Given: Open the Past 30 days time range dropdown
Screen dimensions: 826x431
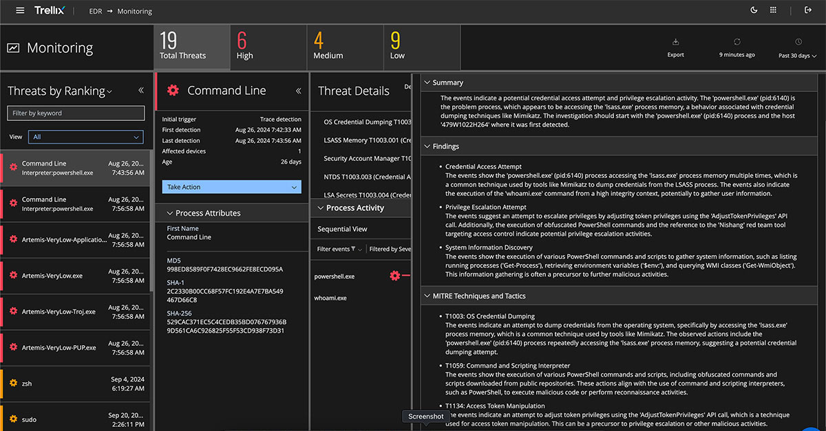Looking at the screenshot, I should (x=797, y=56).
